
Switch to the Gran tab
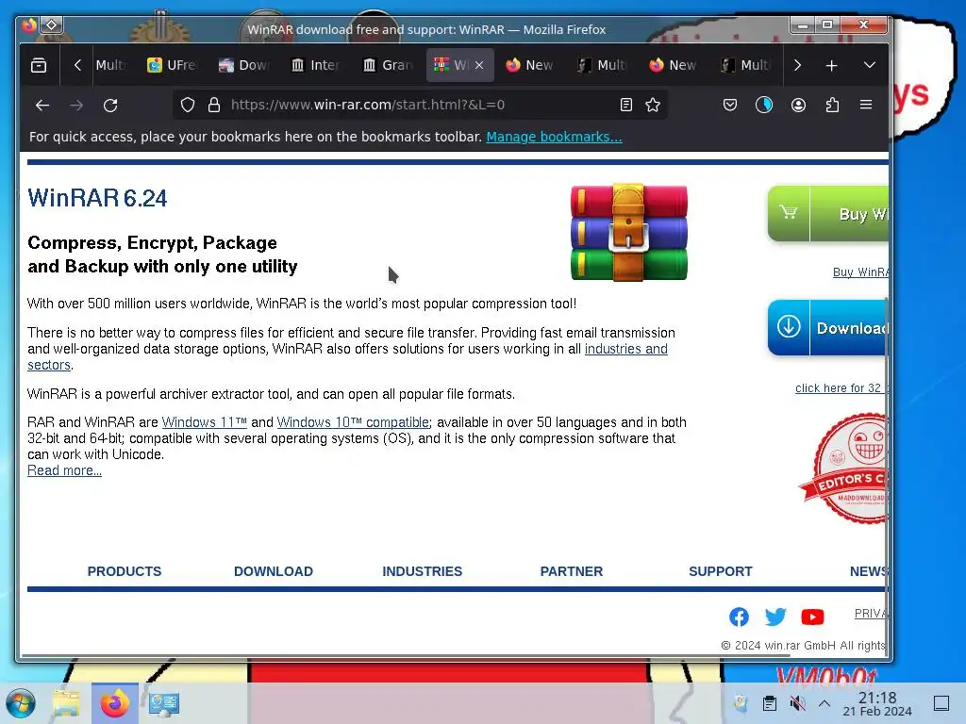388,65
